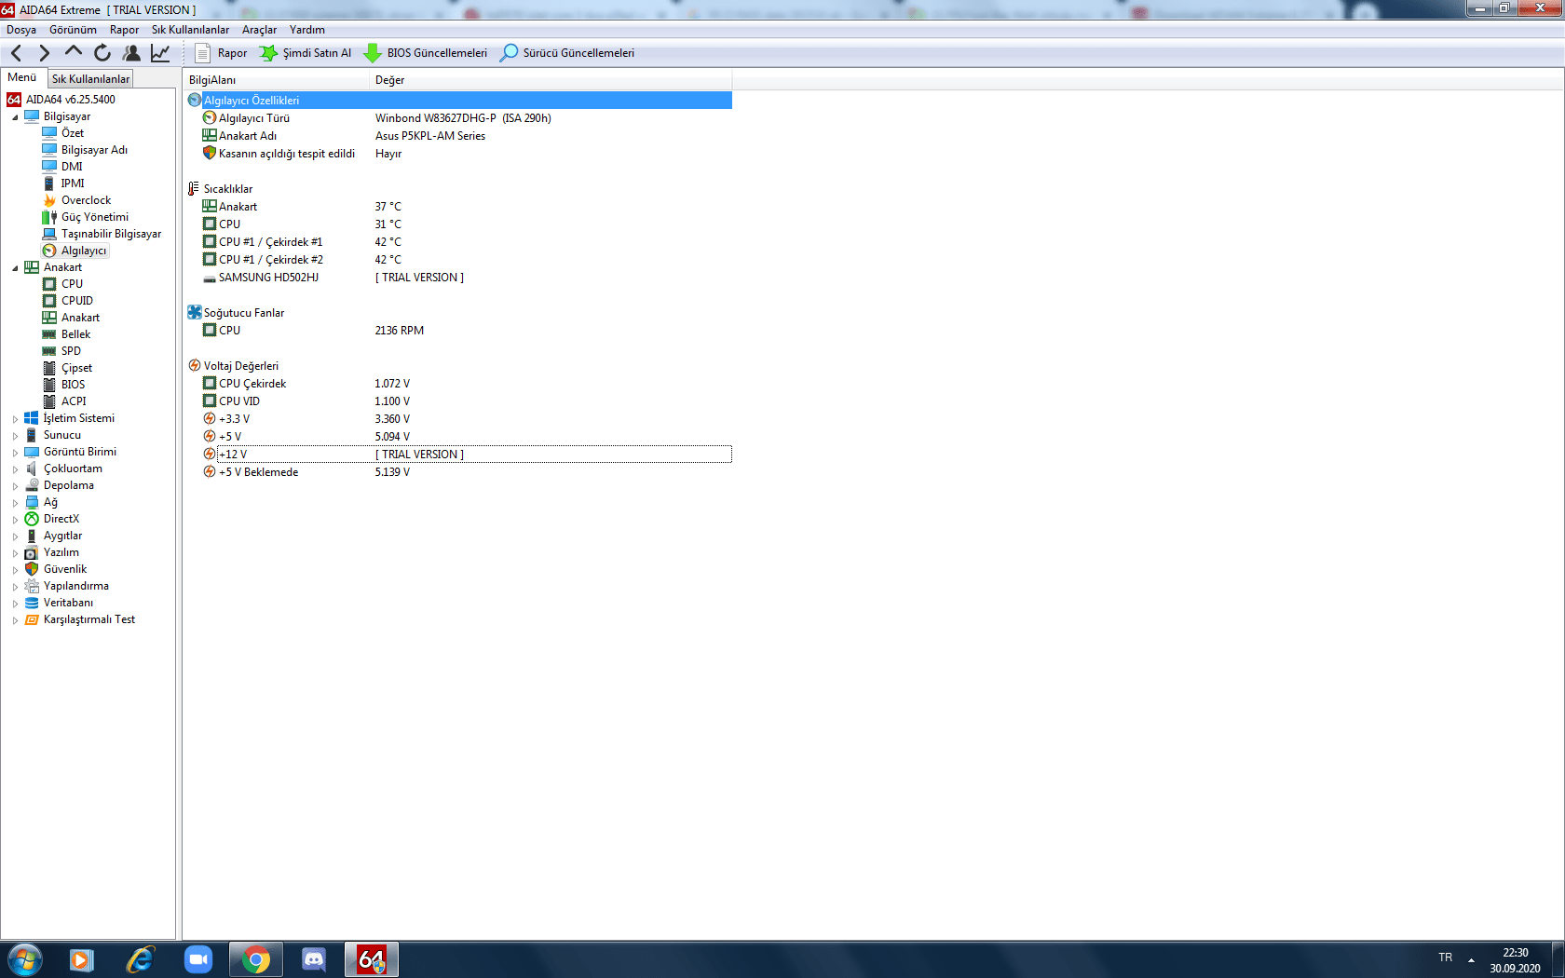Open the Görünüm menu
Image resolution: width=1565 pixels, height=978 pixels.
tap(73, 30)
